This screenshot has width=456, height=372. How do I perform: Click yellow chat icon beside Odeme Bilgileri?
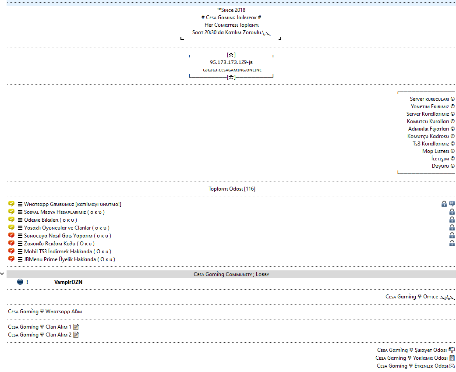[x=11, y=220]
